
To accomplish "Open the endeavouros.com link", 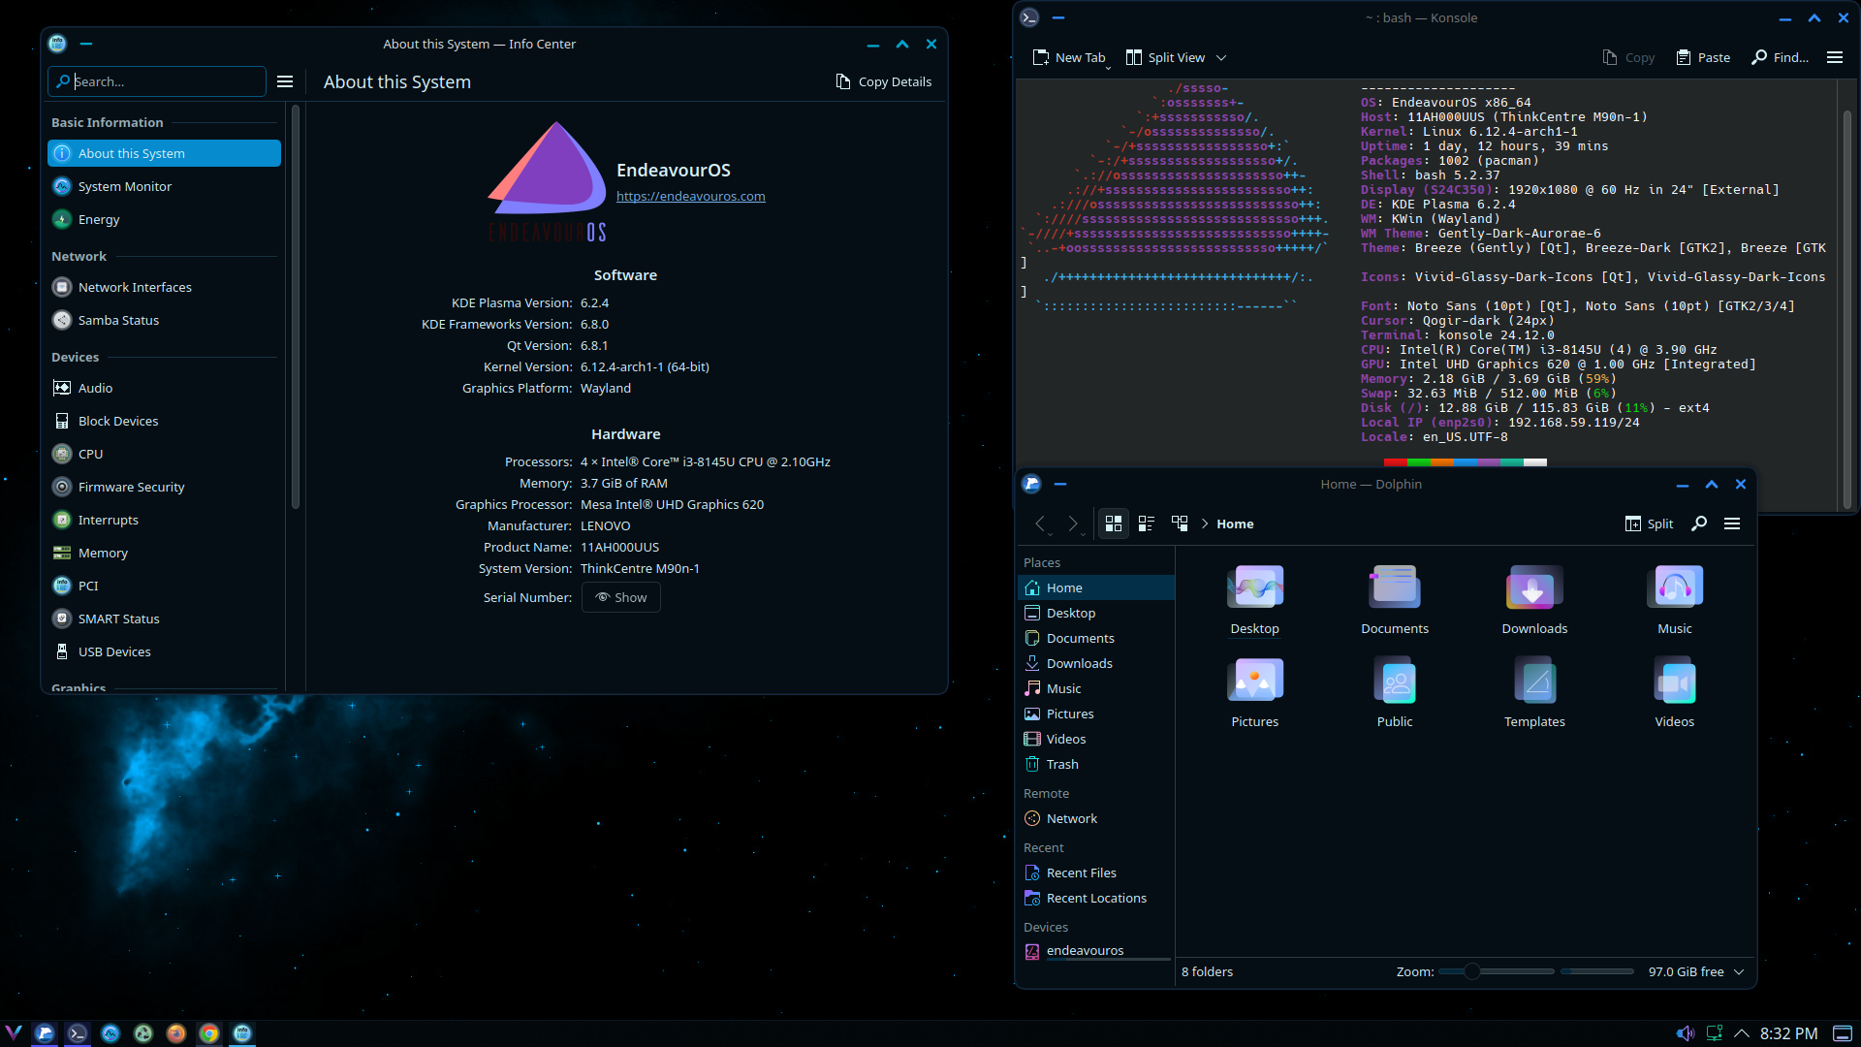I will [691, 196].
